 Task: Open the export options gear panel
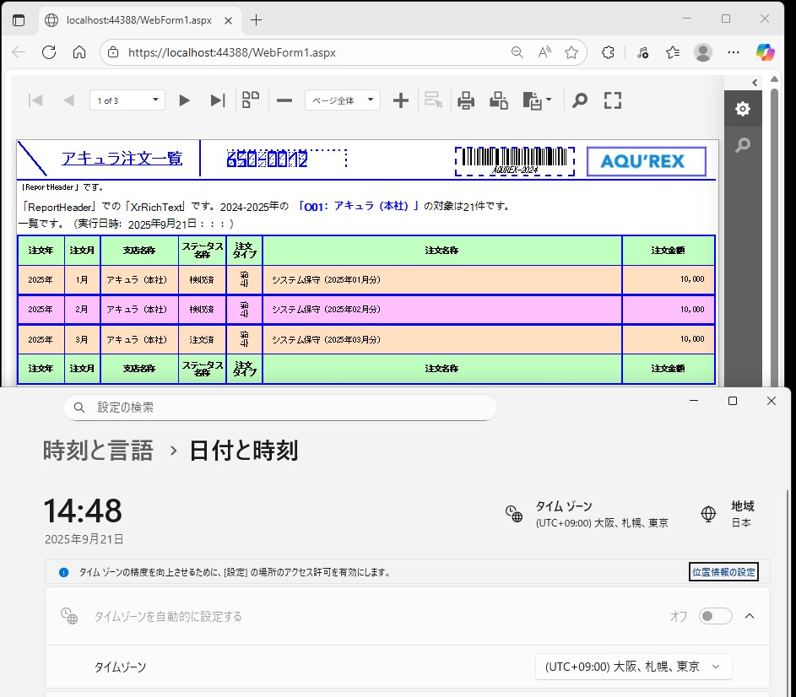742,109
